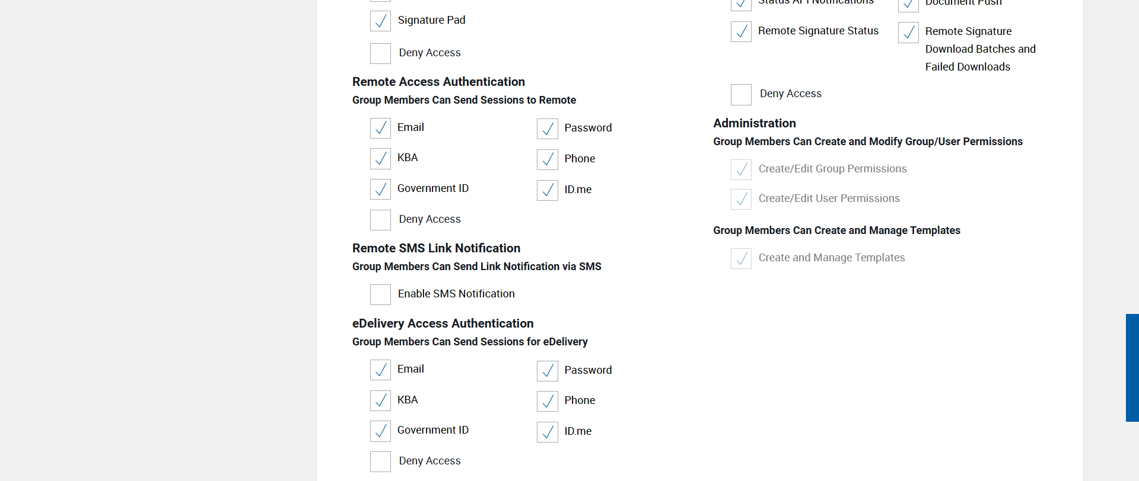Check Deny Access for Remote Access Authentication
The width and height of the screenshot is (1139, 481).
[380, 220]
